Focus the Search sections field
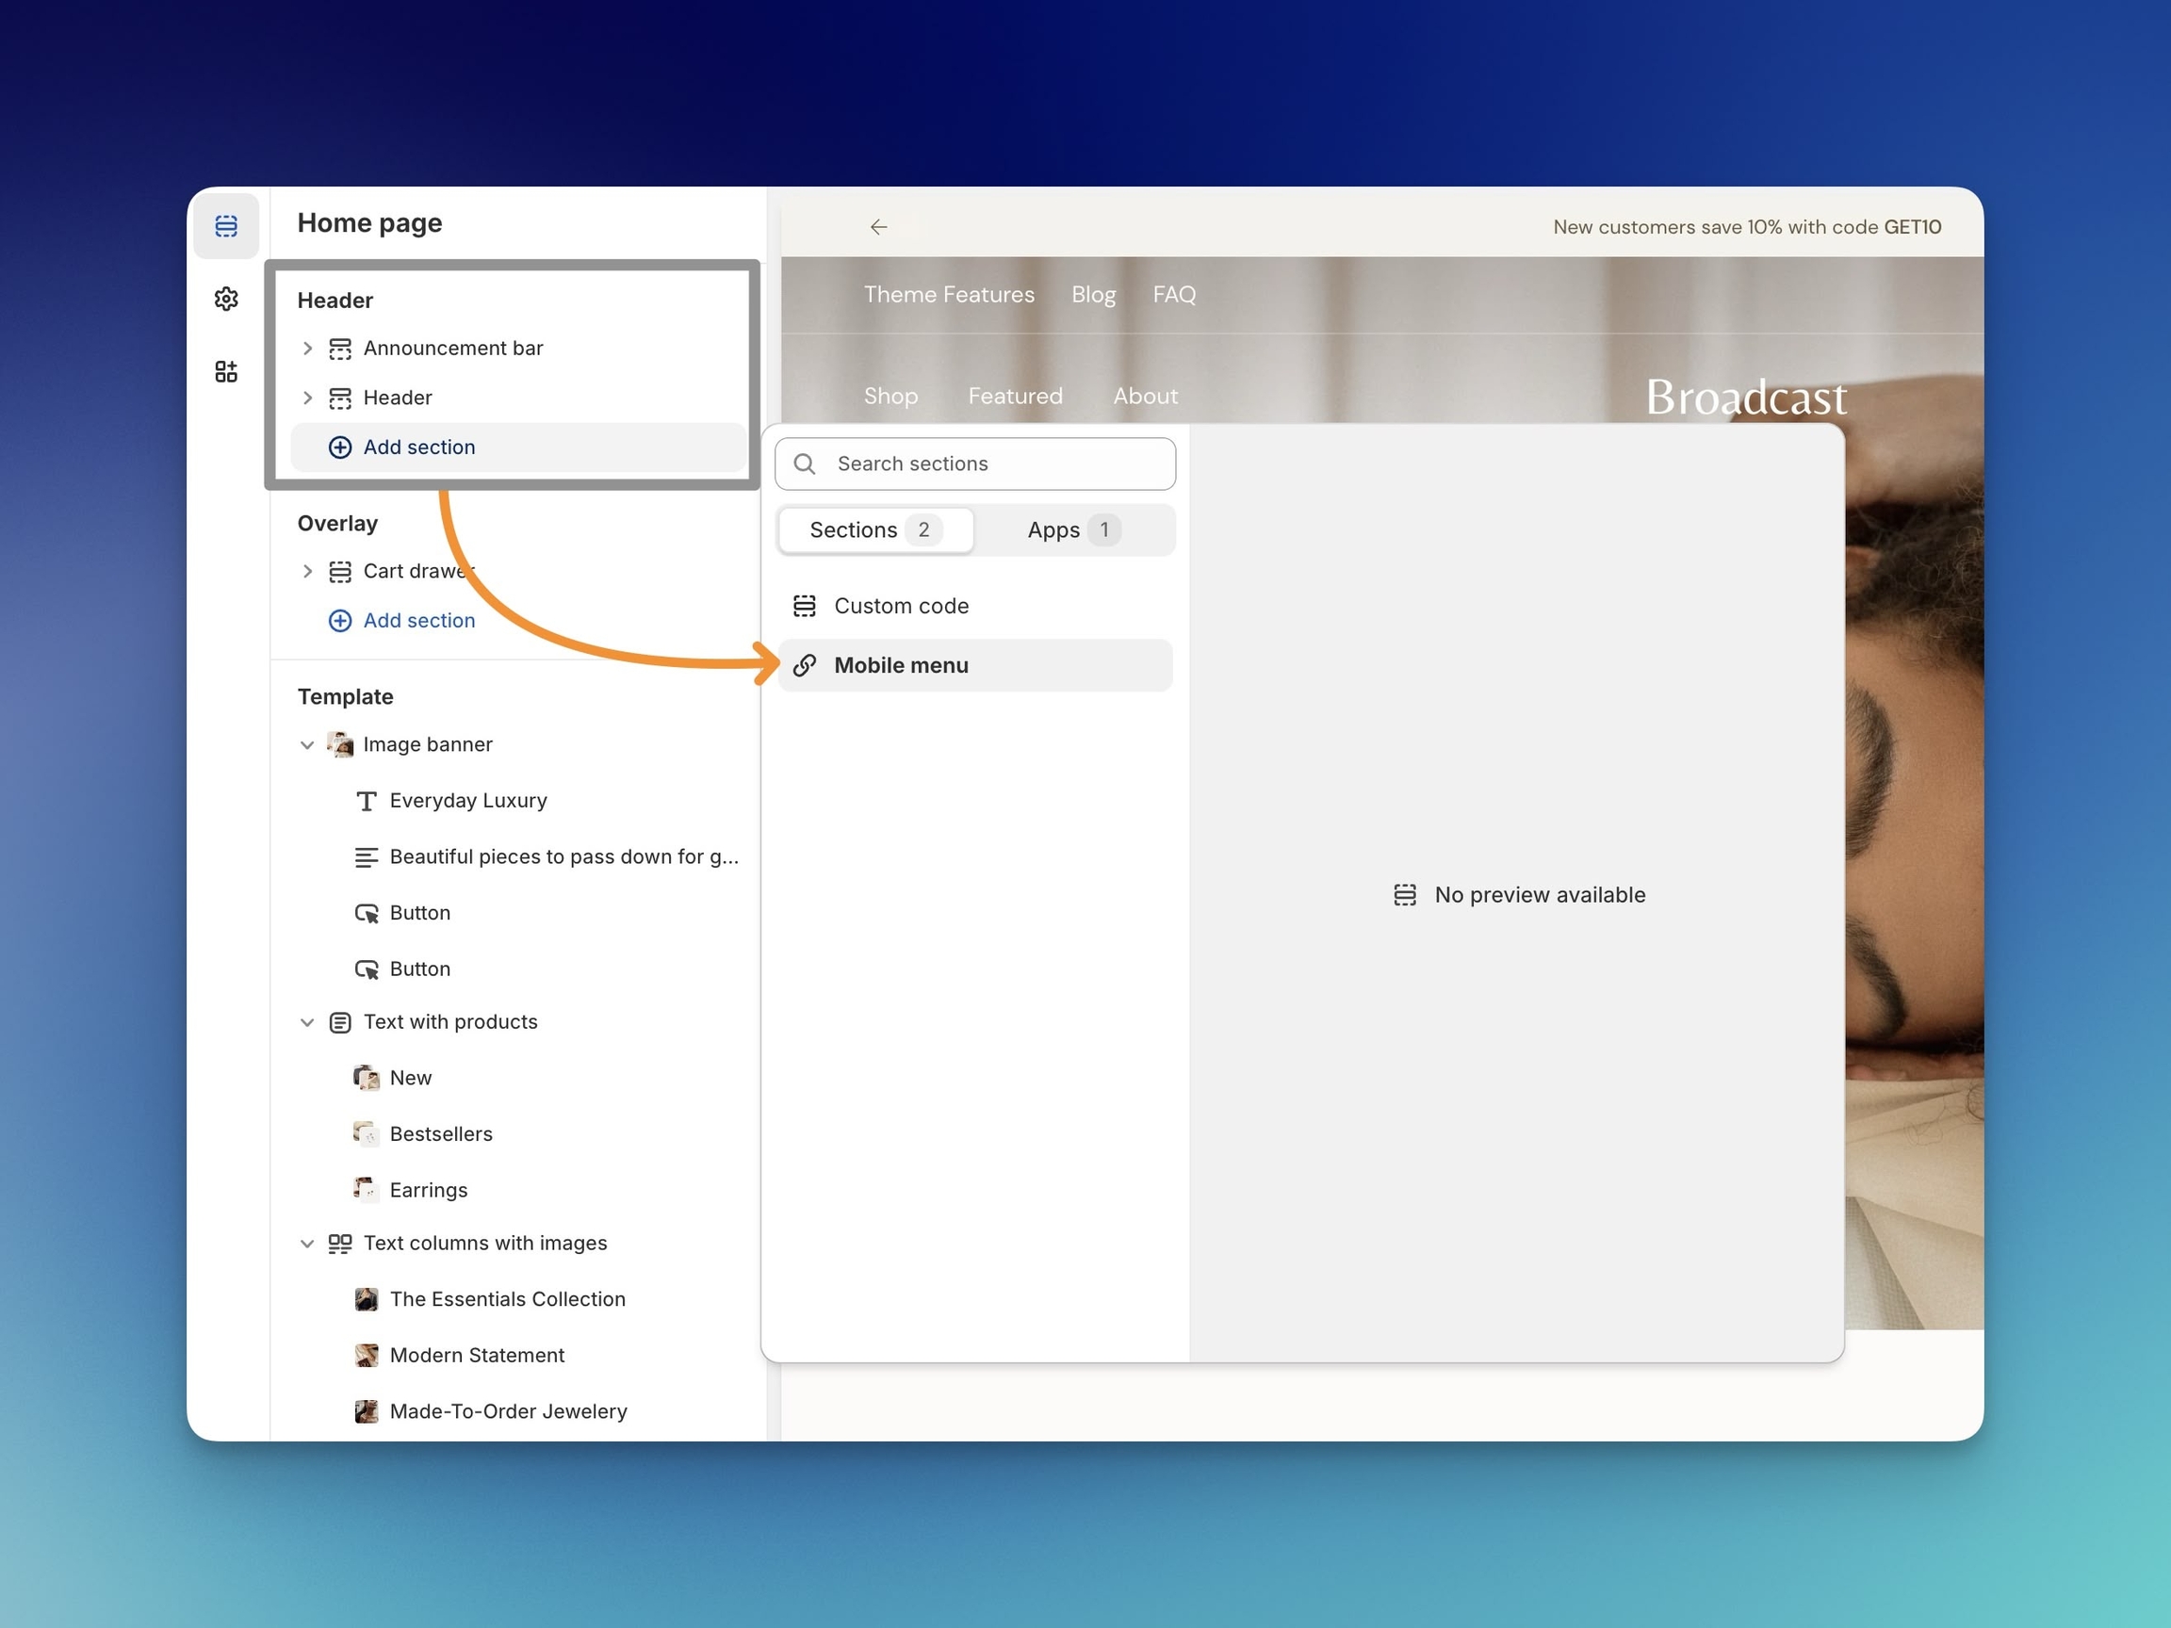Image resolution: width=2171 pixels, height=1628 pixels. (991, 464)
